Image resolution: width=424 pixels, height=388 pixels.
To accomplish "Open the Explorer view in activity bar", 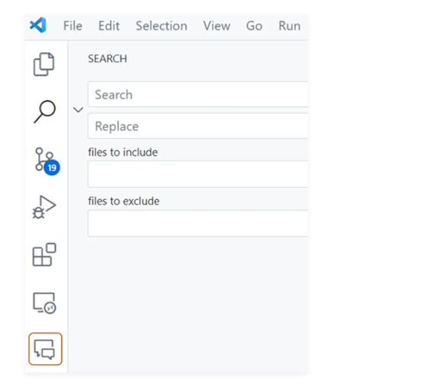I will tap(44, 64).
